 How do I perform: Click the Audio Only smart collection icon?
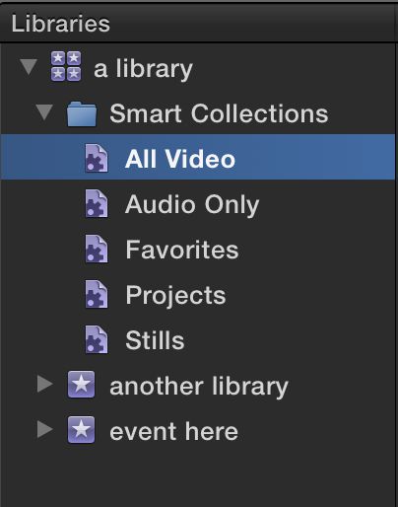[97, 203]
